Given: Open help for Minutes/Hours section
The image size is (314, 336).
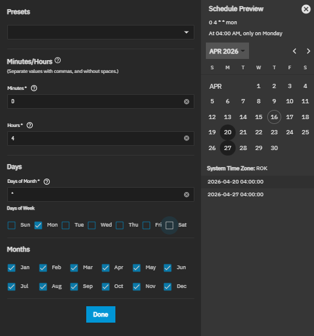Looking at the screenshot, I should pyautogui.click(x=58, y=60).
